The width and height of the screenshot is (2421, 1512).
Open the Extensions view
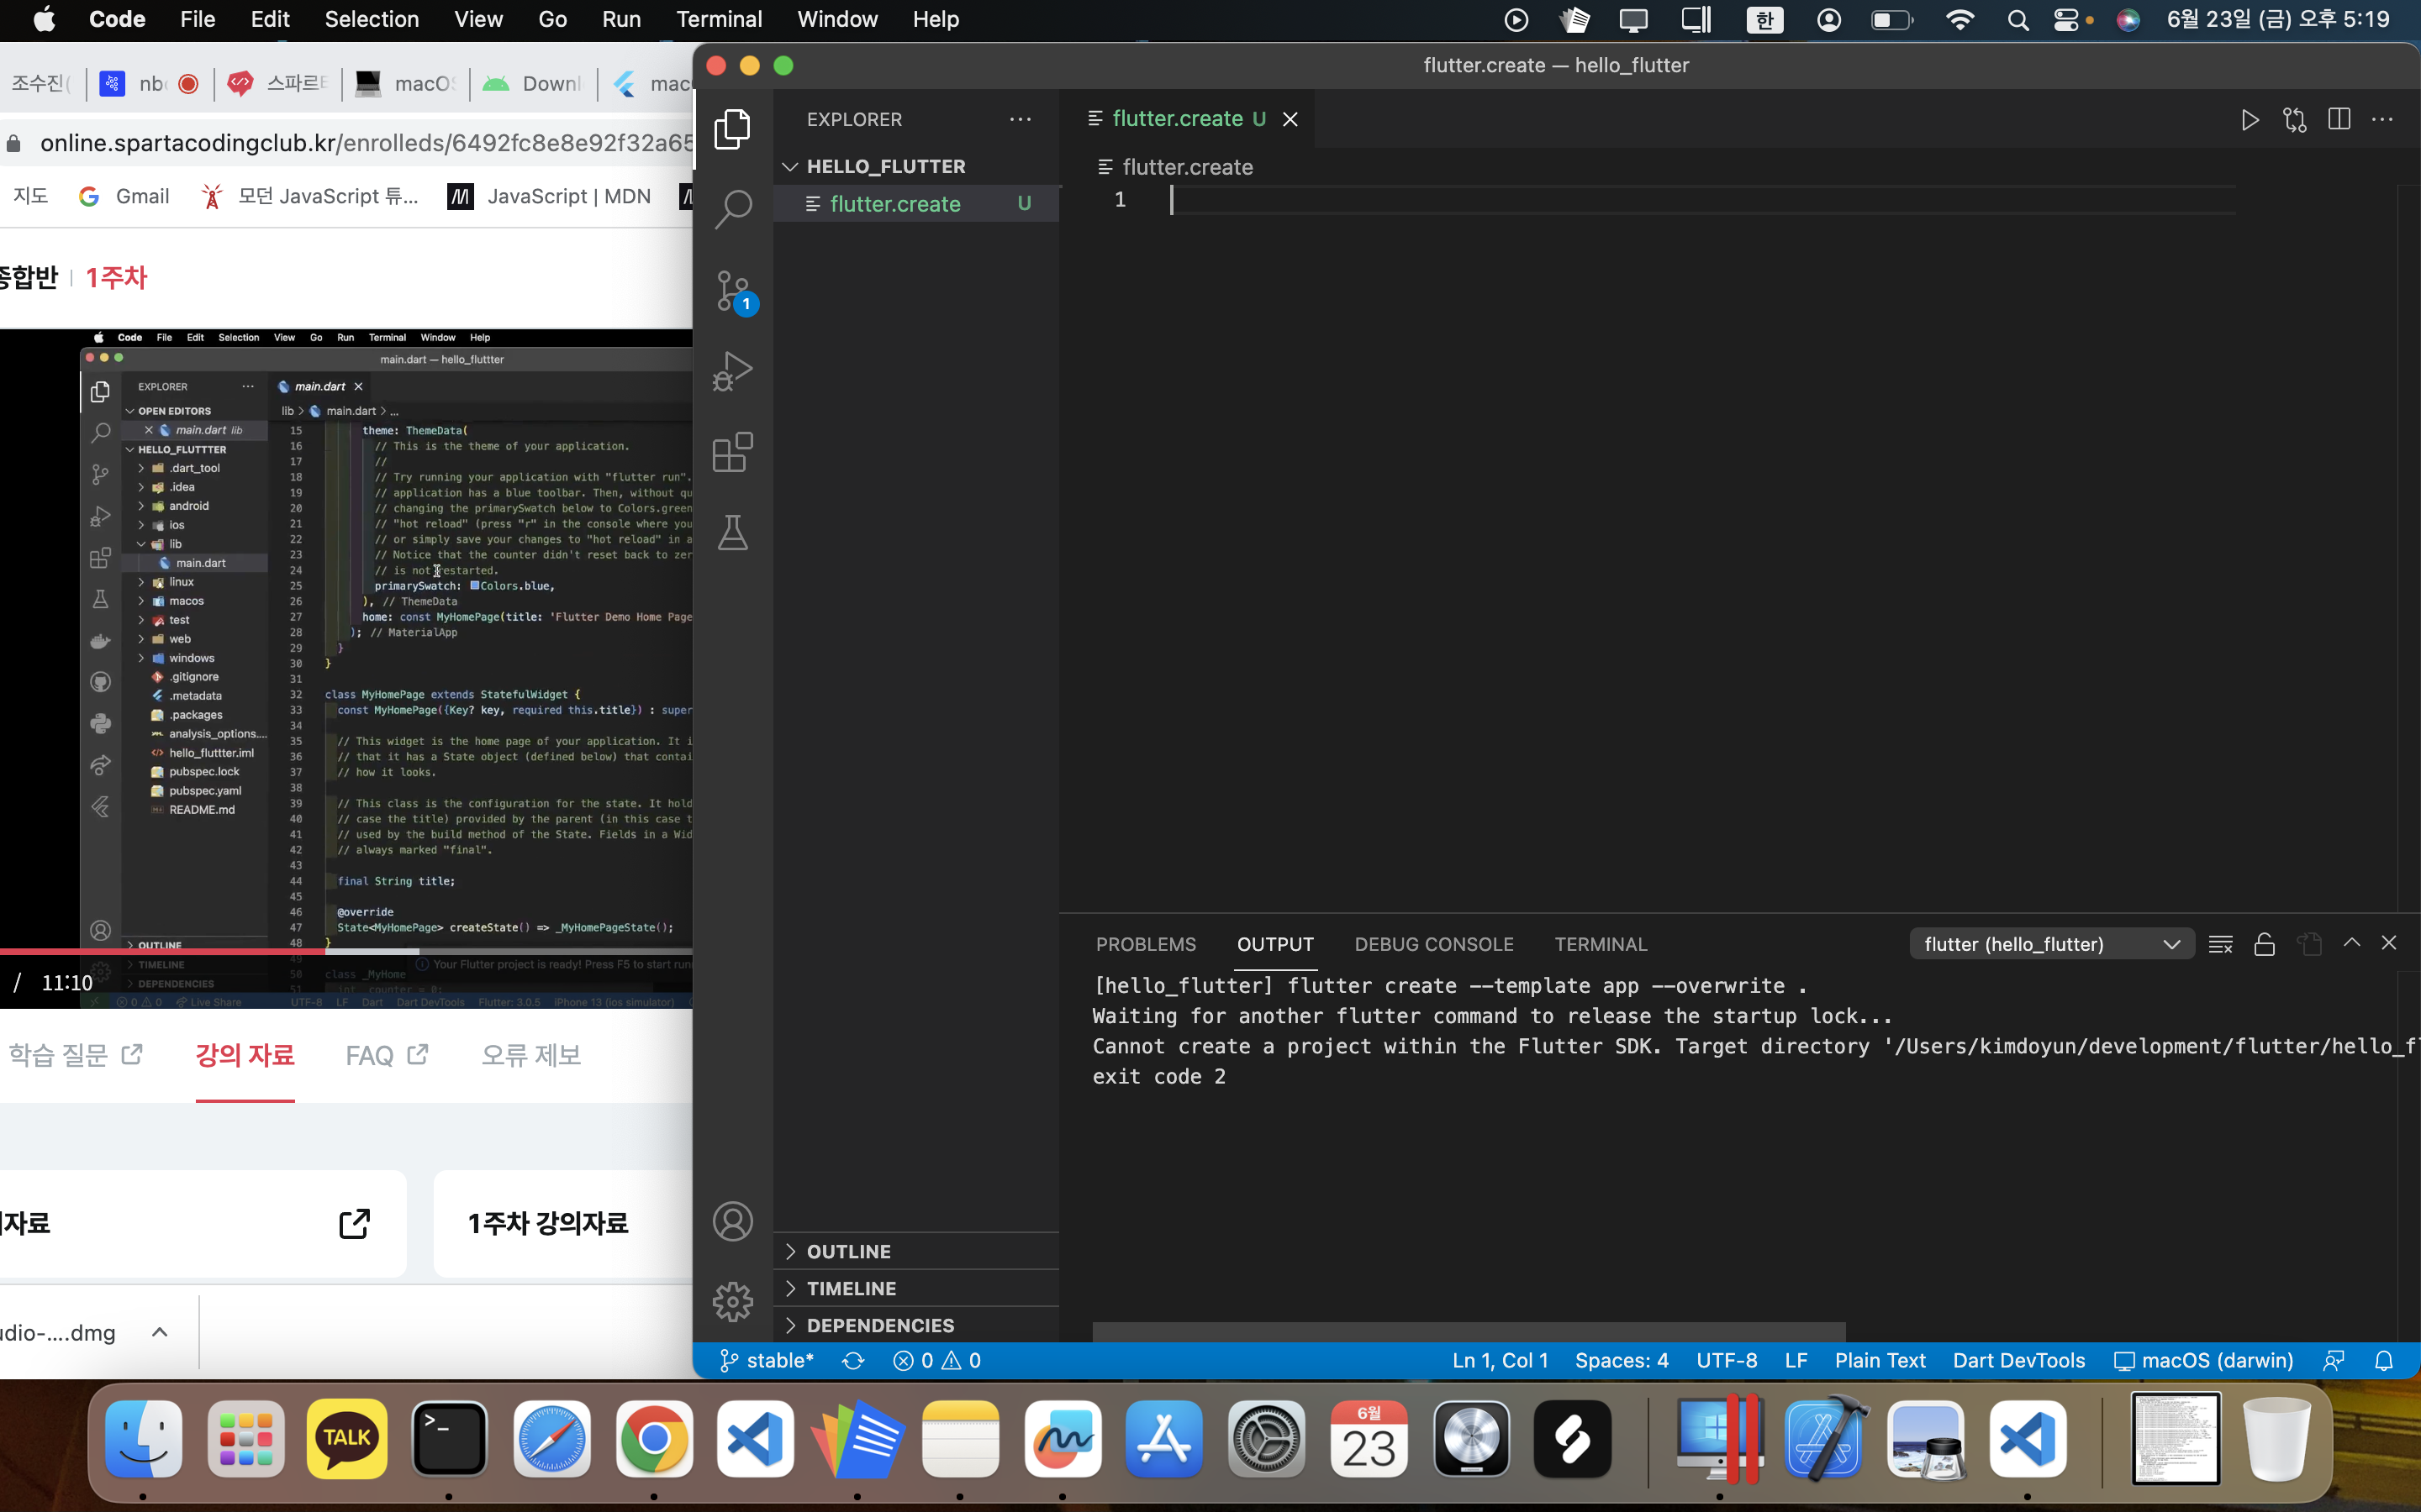pyautogui.click(x=732, y=452)
